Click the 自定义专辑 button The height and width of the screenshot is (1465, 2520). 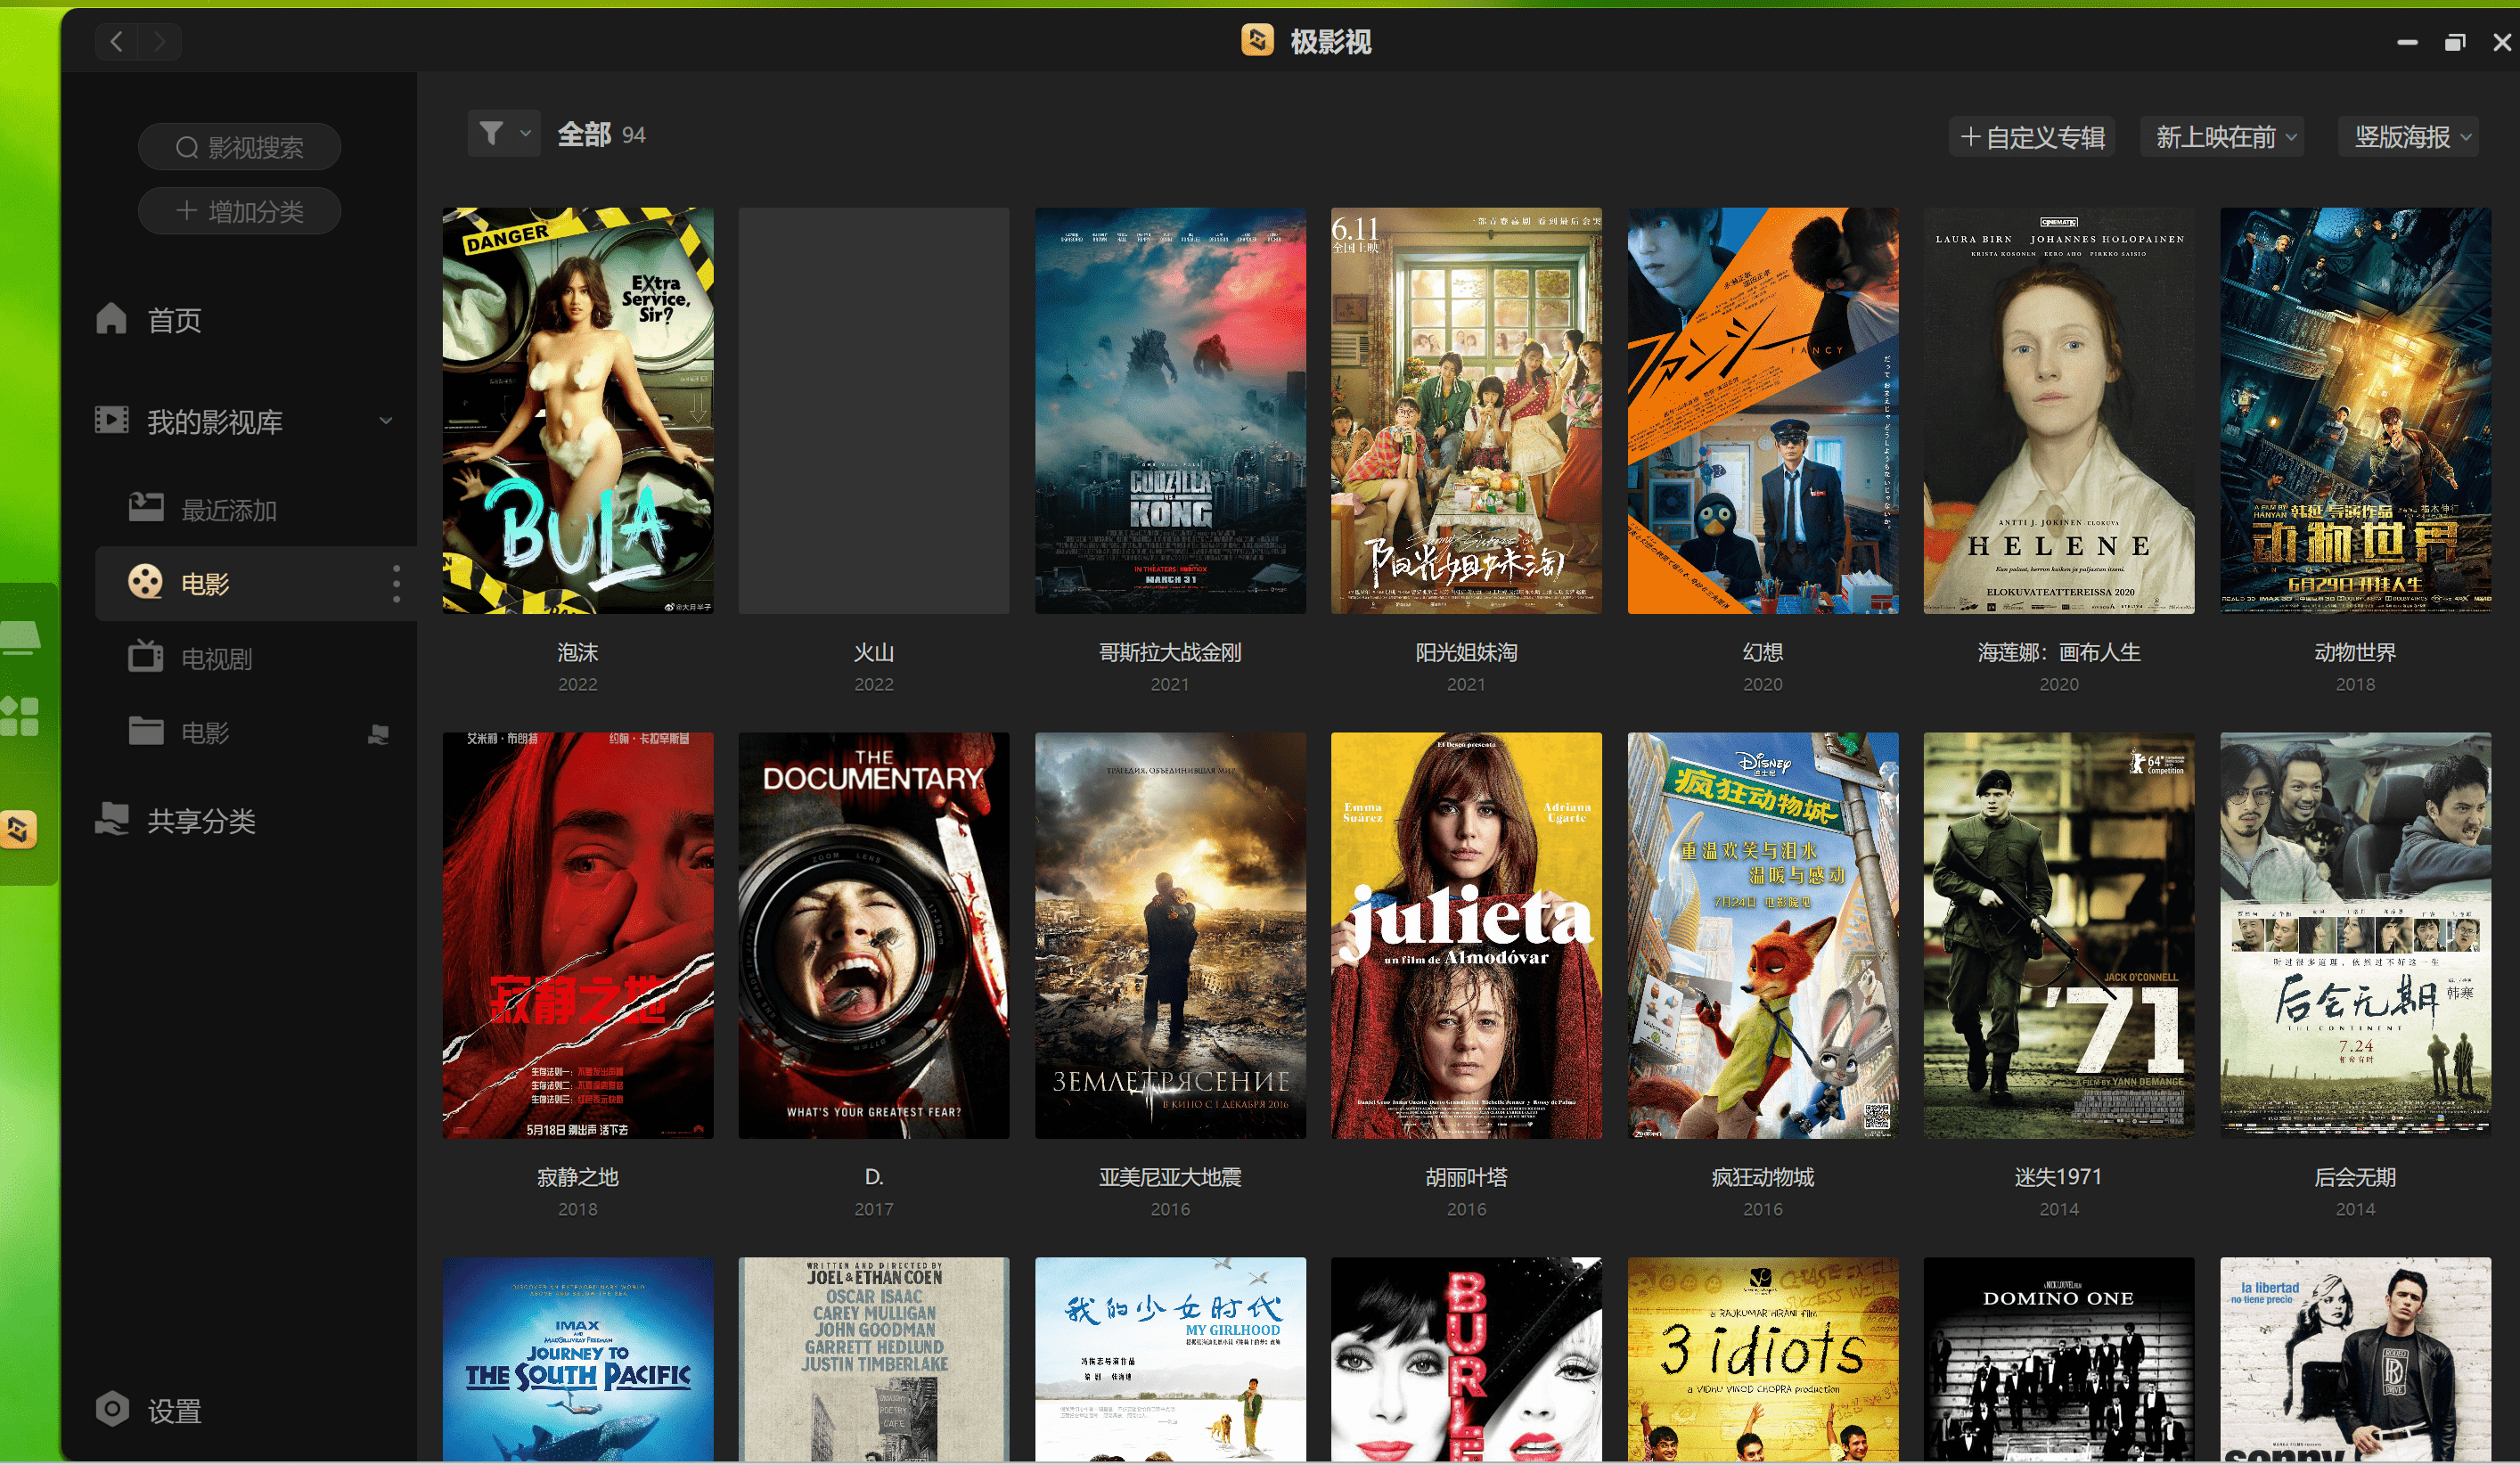2030,136
